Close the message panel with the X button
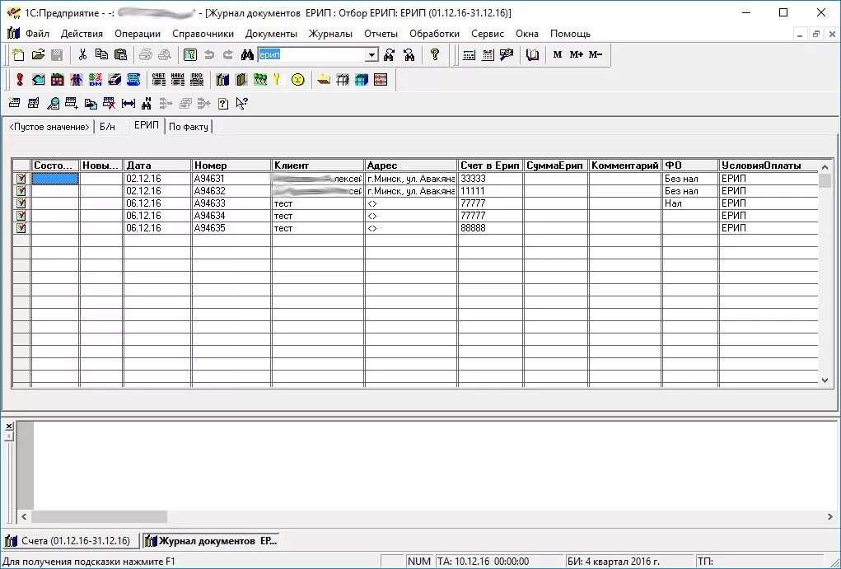841x569 pixels. [8, 427]
